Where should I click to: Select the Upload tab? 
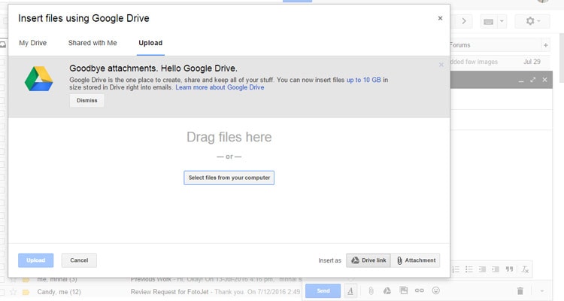coord(150,43)
